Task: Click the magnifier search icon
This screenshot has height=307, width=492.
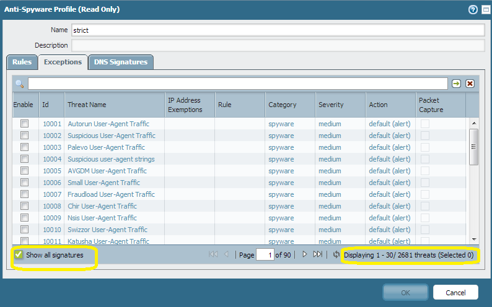Action: click(x=19, y=84)
